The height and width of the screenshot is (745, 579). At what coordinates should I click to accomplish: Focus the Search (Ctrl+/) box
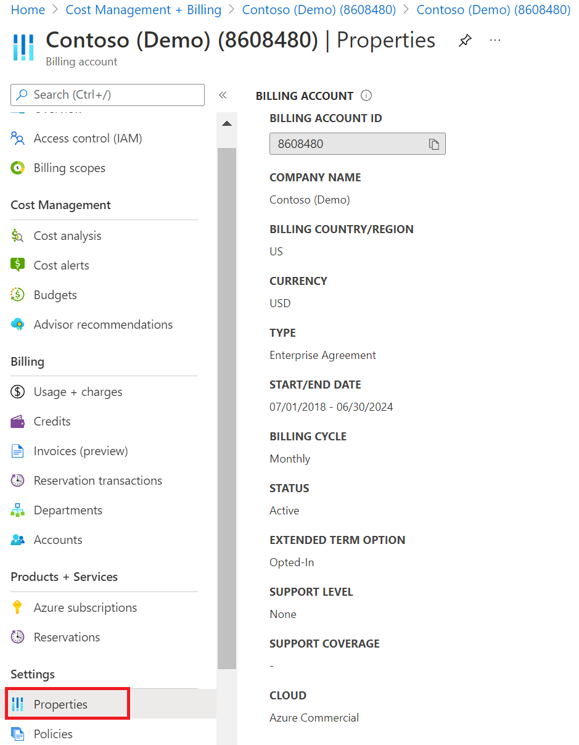click(107, 94)
